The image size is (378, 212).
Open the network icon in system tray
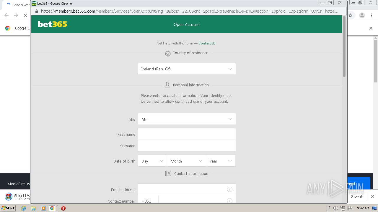tap(343, 208)
